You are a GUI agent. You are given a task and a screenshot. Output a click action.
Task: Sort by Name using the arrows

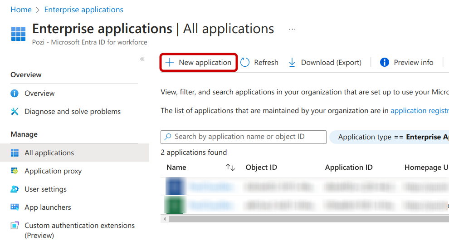tap(230, 168)
